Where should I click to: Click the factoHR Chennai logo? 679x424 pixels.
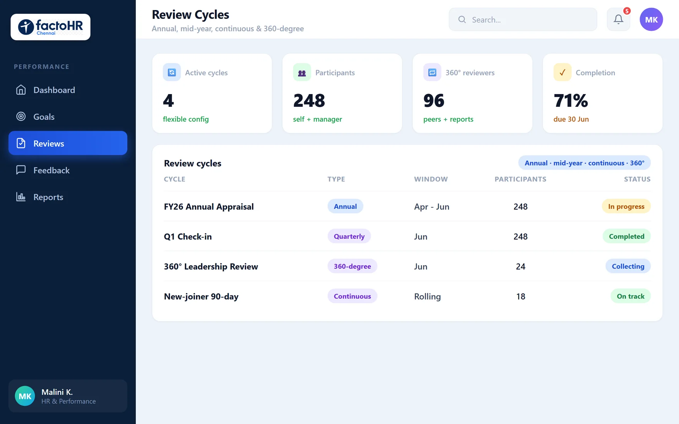[x=51, y=27]
